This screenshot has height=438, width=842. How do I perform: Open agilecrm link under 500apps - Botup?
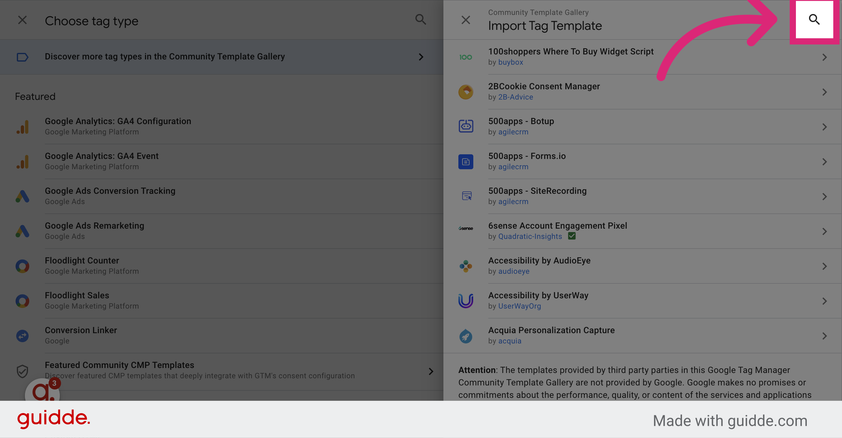pos(513,132)
